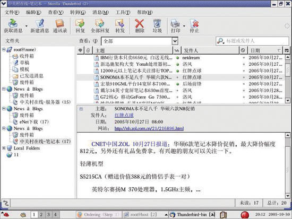Collapse News & Blogs above 中关村在线-笔记本
This screenshot has height=219, width=292.
(4, 128)
